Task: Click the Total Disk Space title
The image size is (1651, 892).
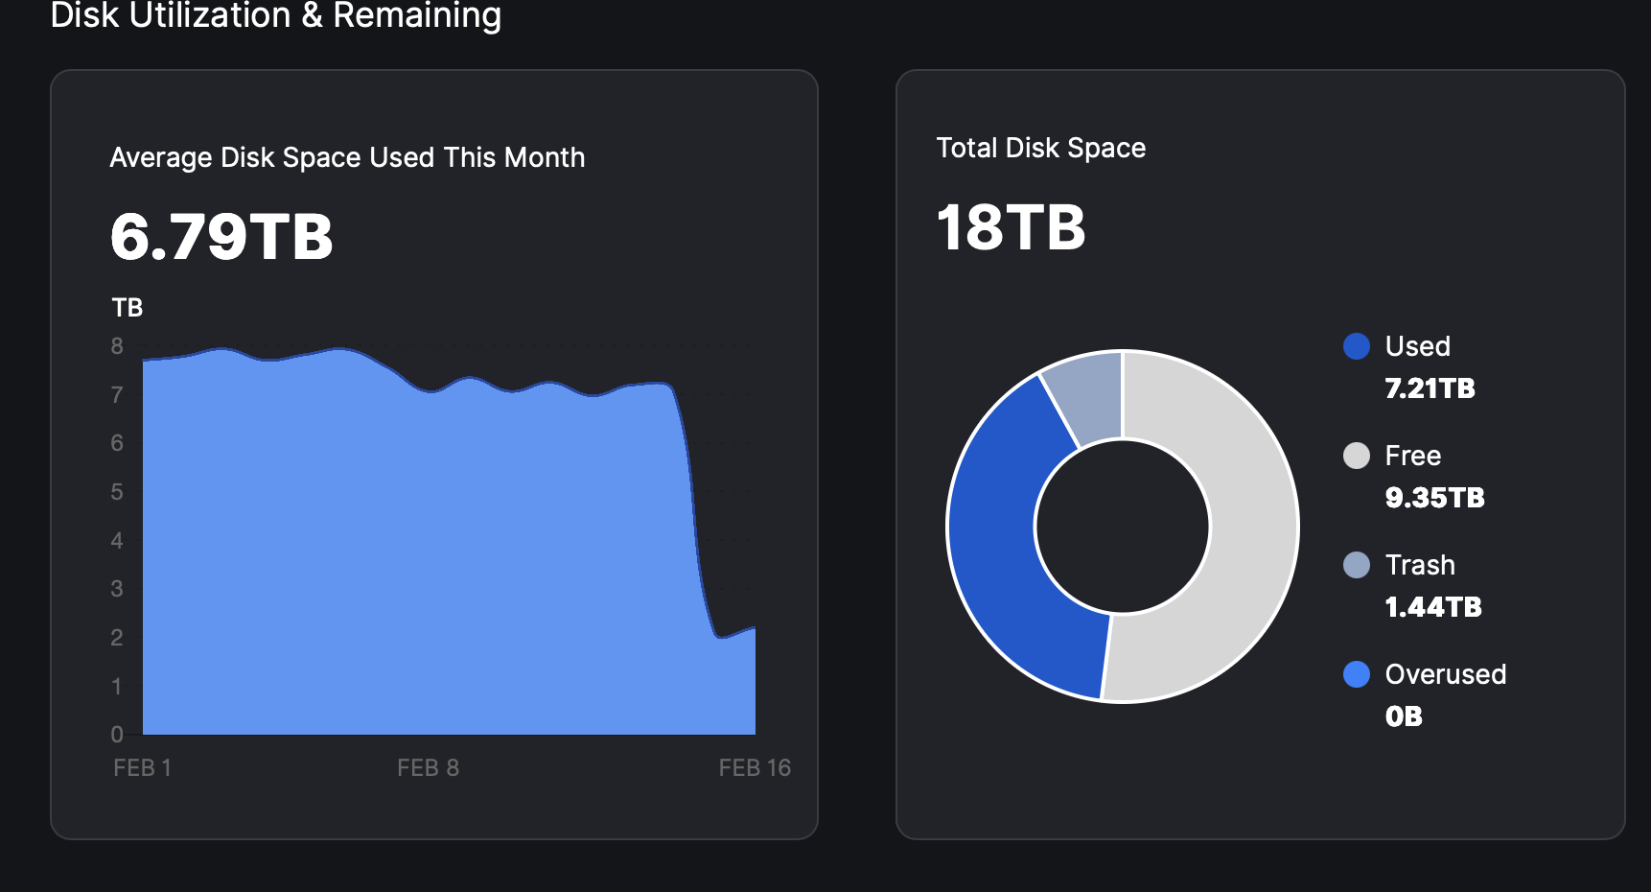Action: tap(1040, 148)
